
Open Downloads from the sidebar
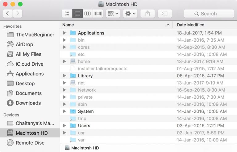point(24,103)
